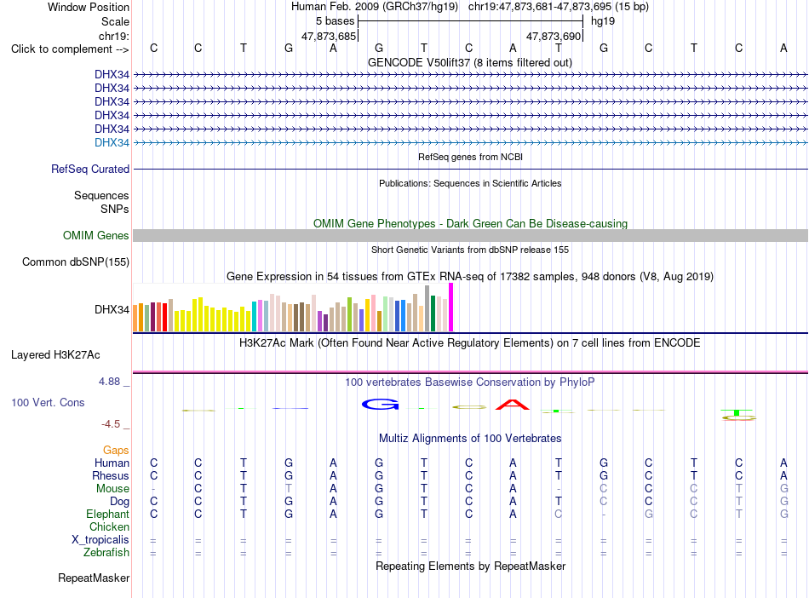The image size is (809, 598).
Task: Click the orange 'Gaps' label
Action: 116,451
